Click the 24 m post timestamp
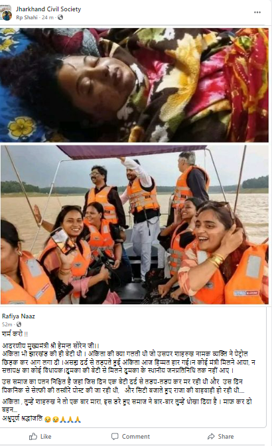 click(x=48, y=17)
